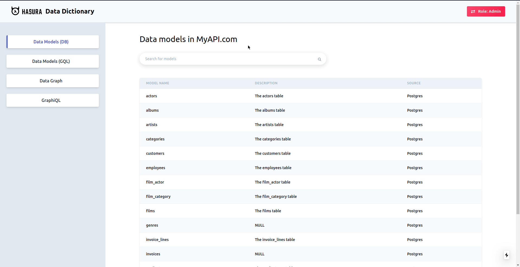Open the genres model row
520x267 pixels.
(310, 225)
